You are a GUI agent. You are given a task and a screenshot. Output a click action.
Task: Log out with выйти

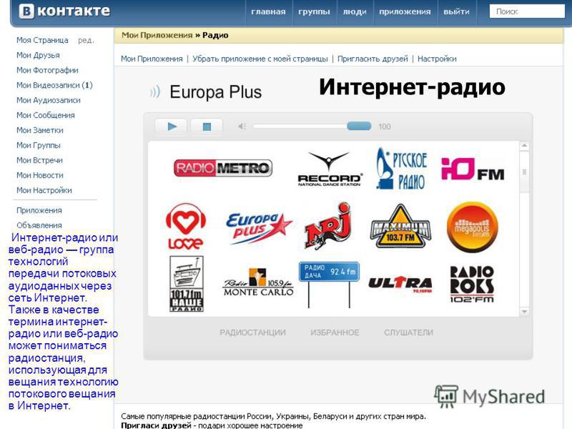[x=456, y=11]
